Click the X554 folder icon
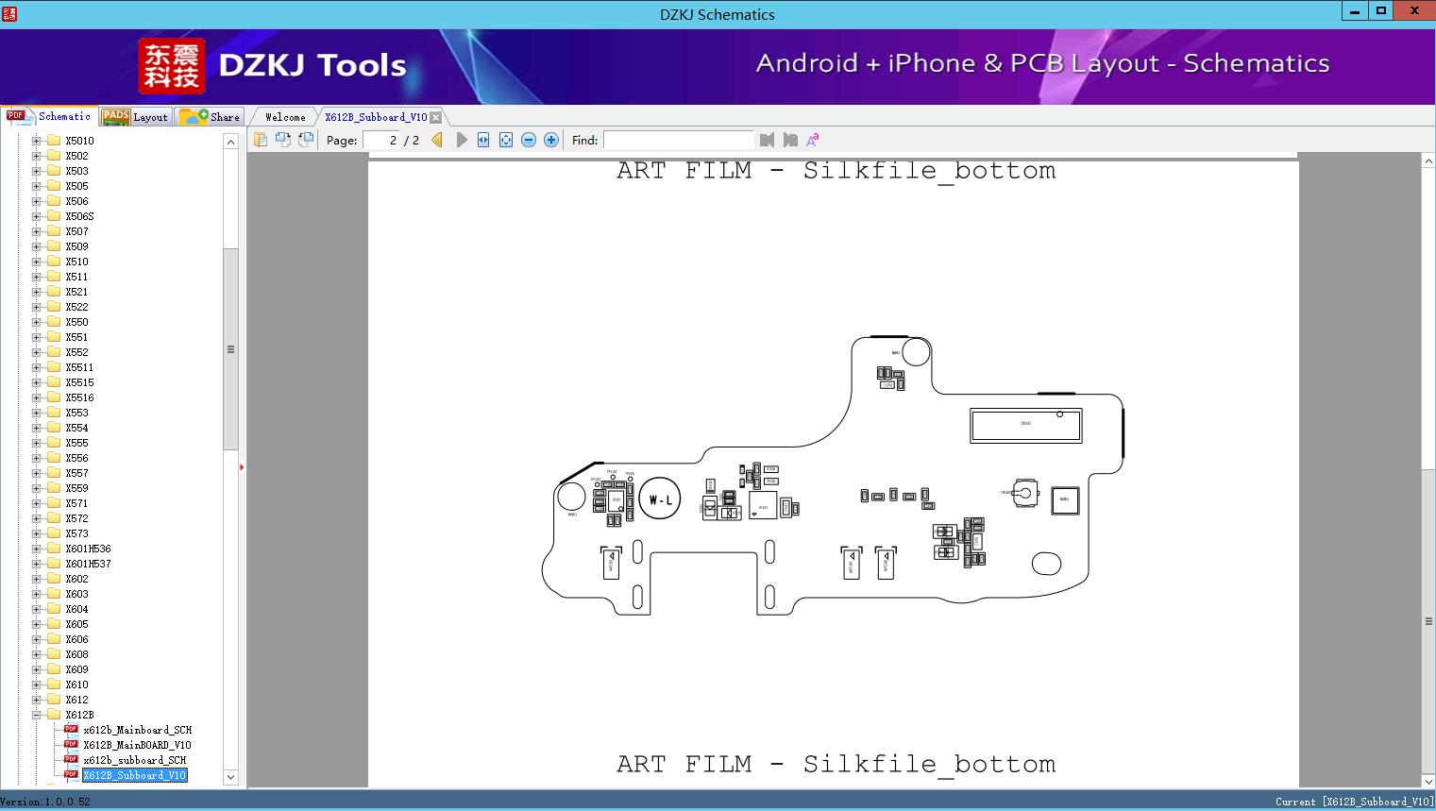Image resolution: width=1436 pixels, height=811 pixels. click(x=54, y=428)
